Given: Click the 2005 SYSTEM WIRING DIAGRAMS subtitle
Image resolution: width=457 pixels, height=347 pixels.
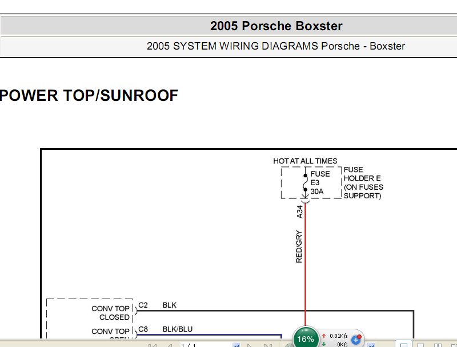Looking at the screenshot, I should point(276,46).
